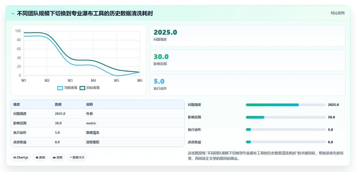This screenshot has height=172, width=356.
Task: Click the 数据卡片 tag chip
Action: pos(77,157)
